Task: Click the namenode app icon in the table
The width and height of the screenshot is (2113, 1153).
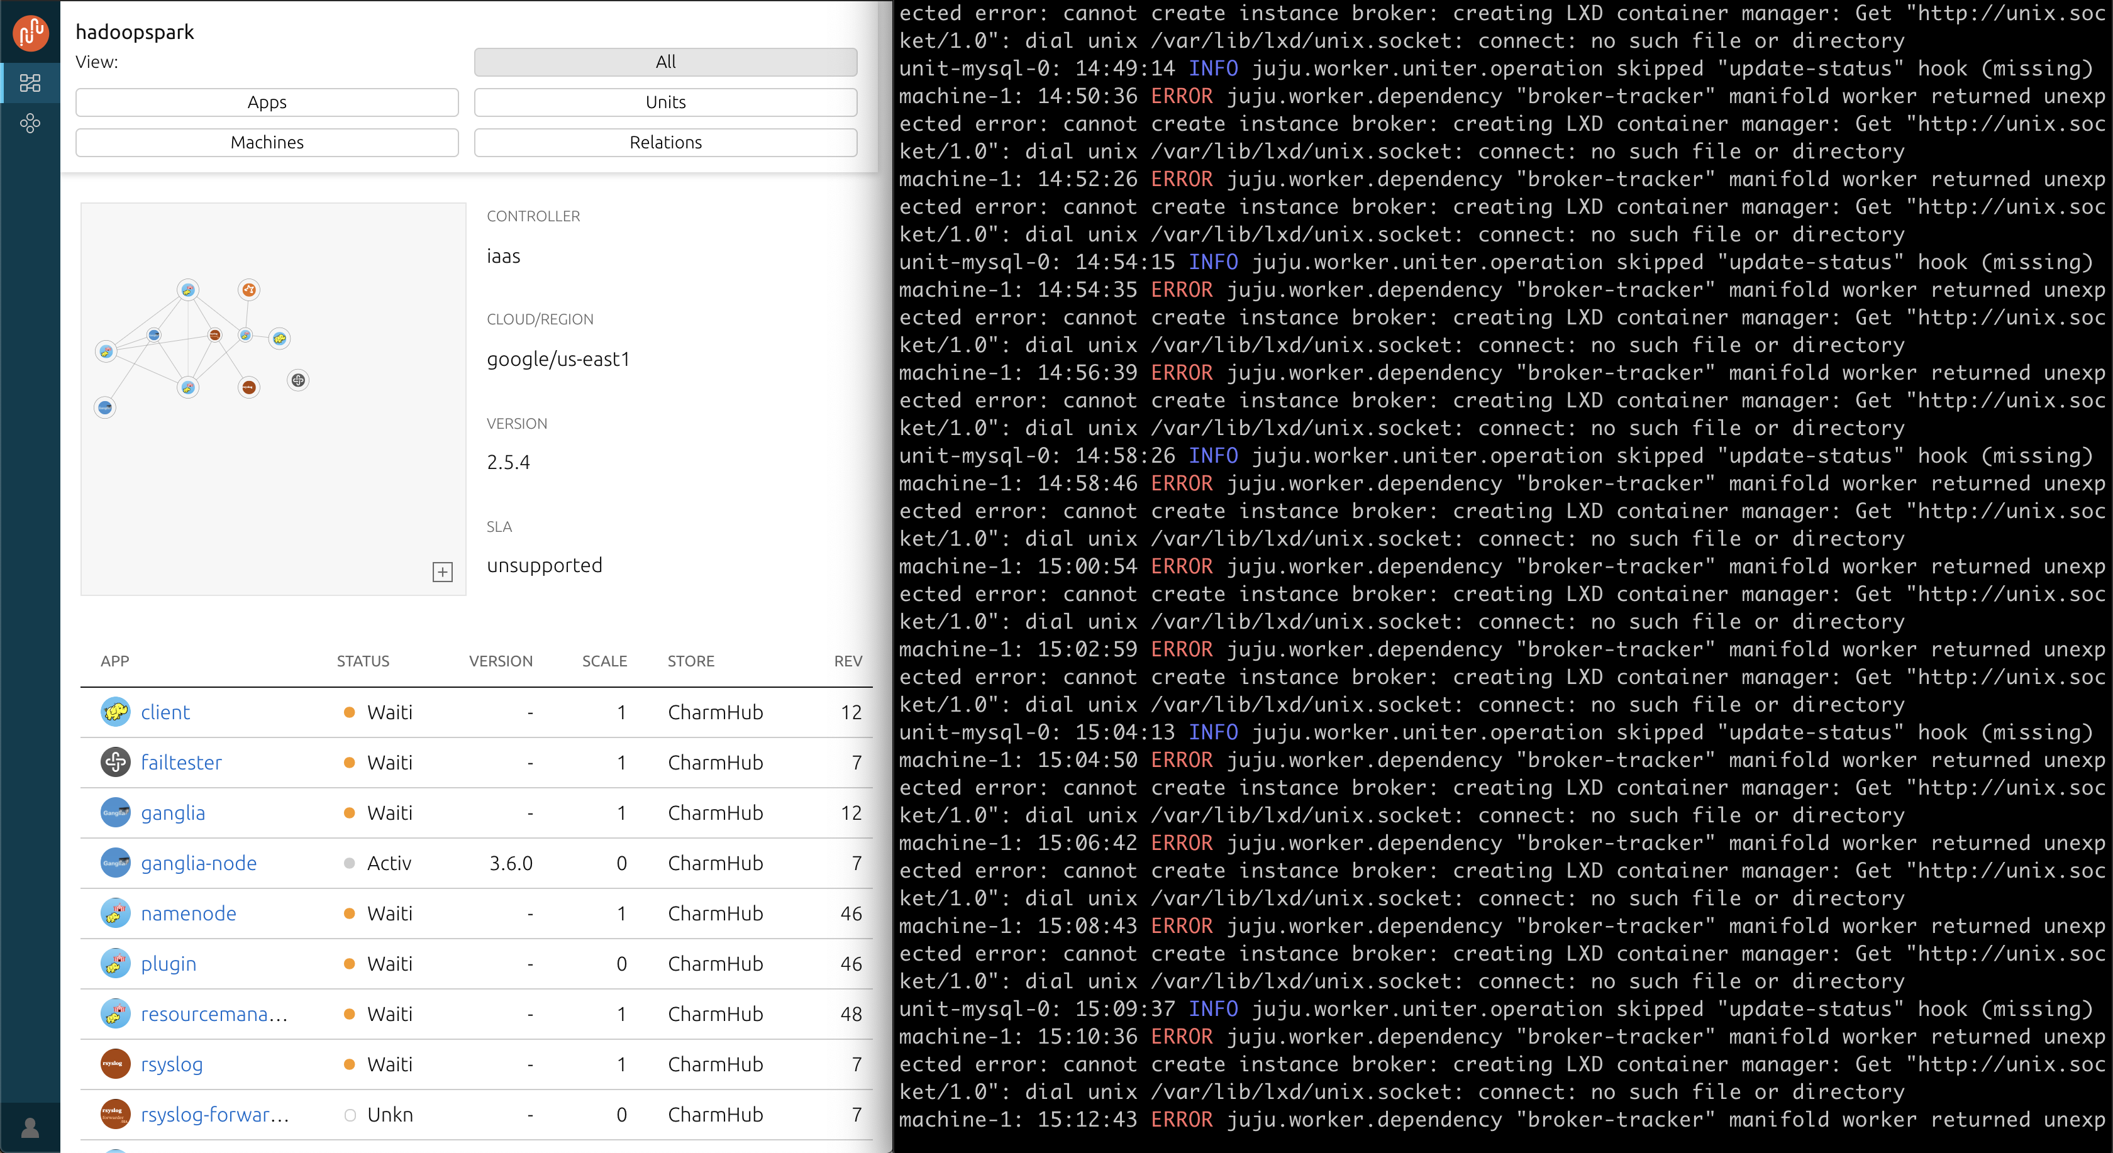Action: coord(115,913)
